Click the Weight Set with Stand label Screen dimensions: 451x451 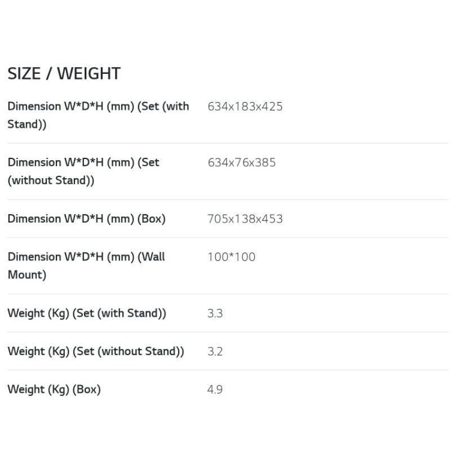87,313
